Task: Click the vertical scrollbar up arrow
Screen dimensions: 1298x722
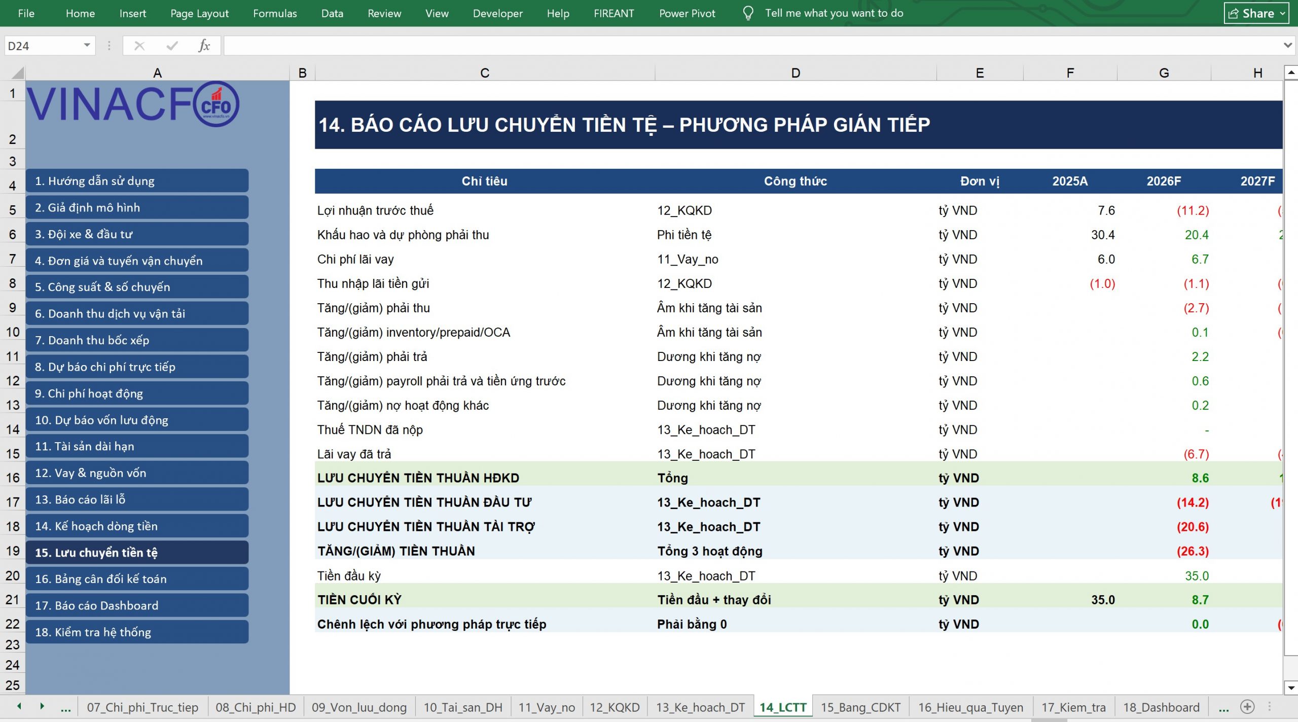Action: coord(1291,73)
